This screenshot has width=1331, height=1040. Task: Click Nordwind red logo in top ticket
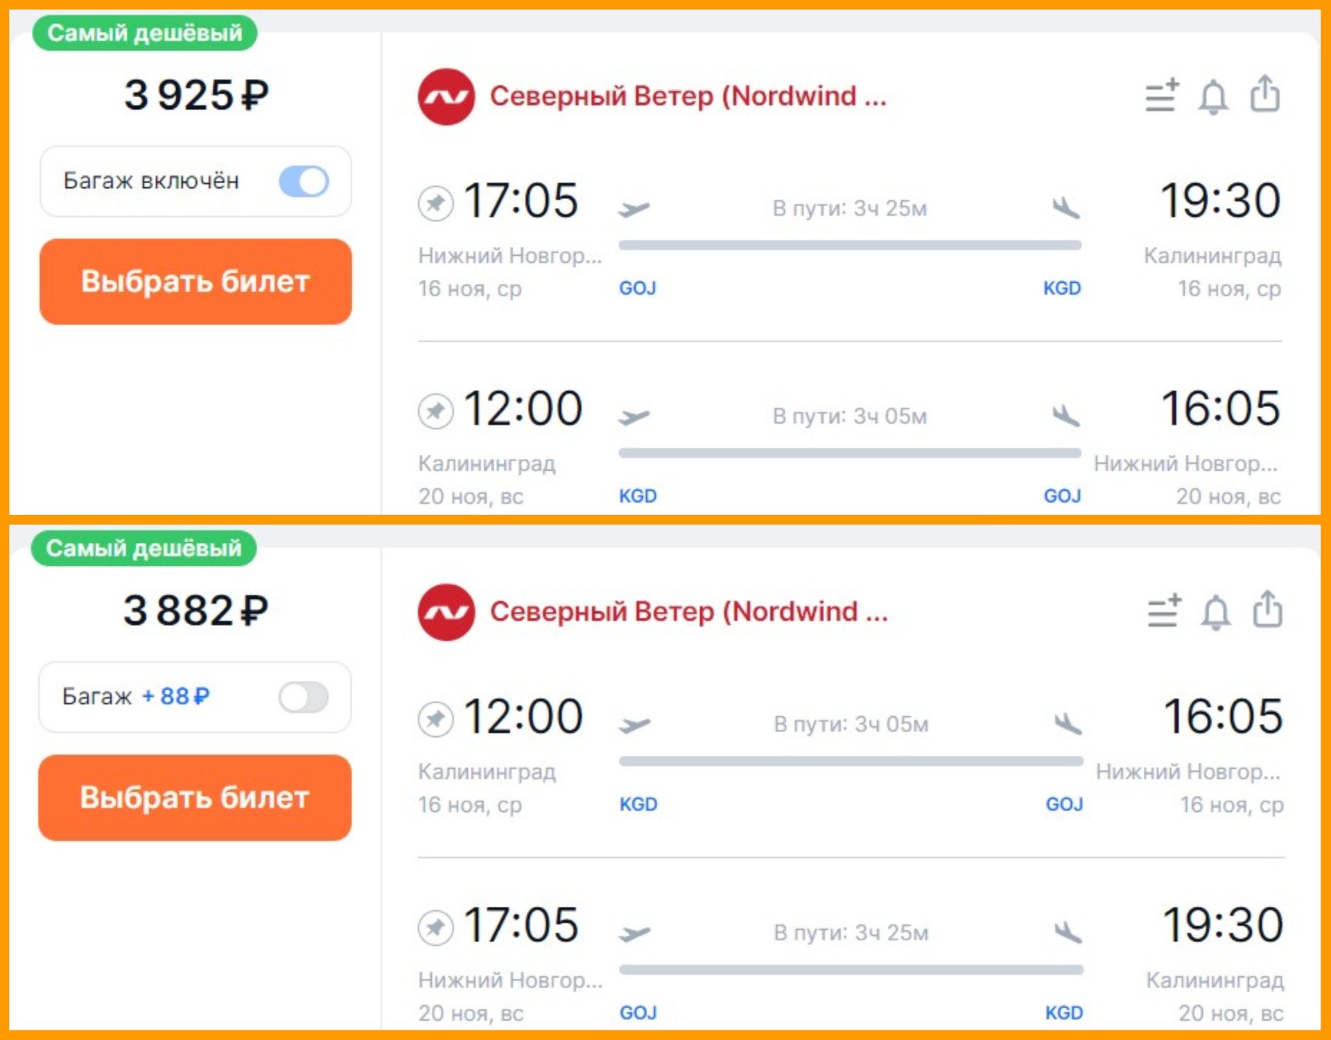[446, 96]
